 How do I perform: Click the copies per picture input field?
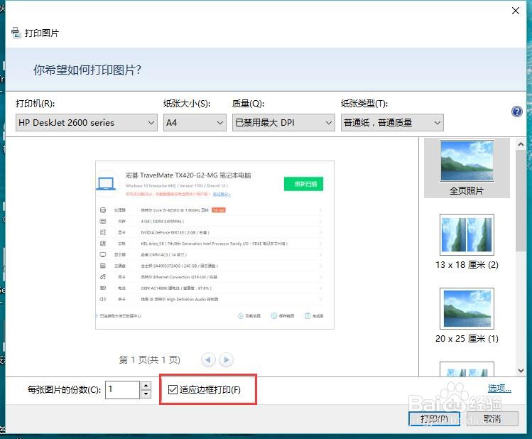tap(122, 389)
